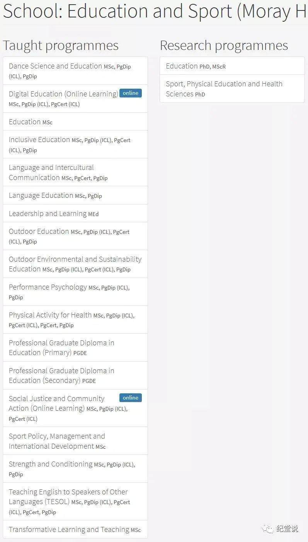Select the Education MSc taught programme
308x542 pixels.
point(25,122)
